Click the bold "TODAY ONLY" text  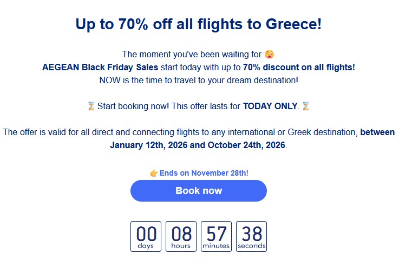coord(270,106)
